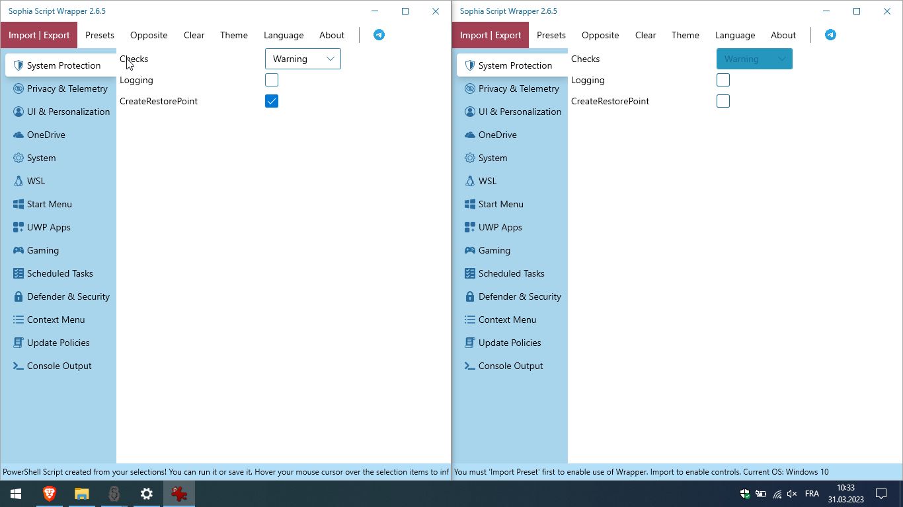Image resolution: width=903 pixels, height=507 pixels.
Task: Select the System Protection shield icon
Action: point(17,65)
